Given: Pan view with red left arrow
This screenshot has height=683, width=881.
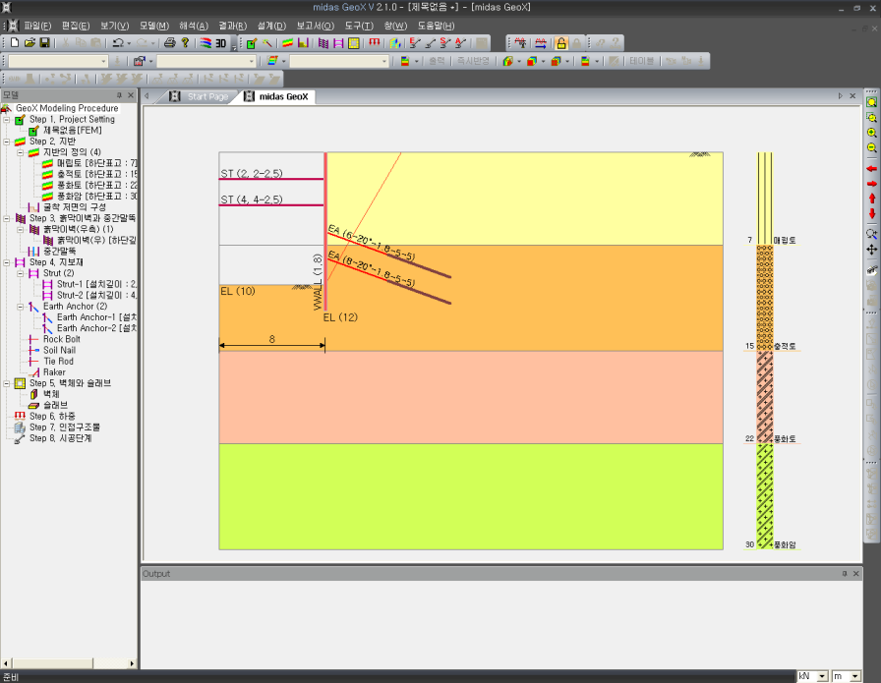Looking at the screenshot, I should pos(871,169).
